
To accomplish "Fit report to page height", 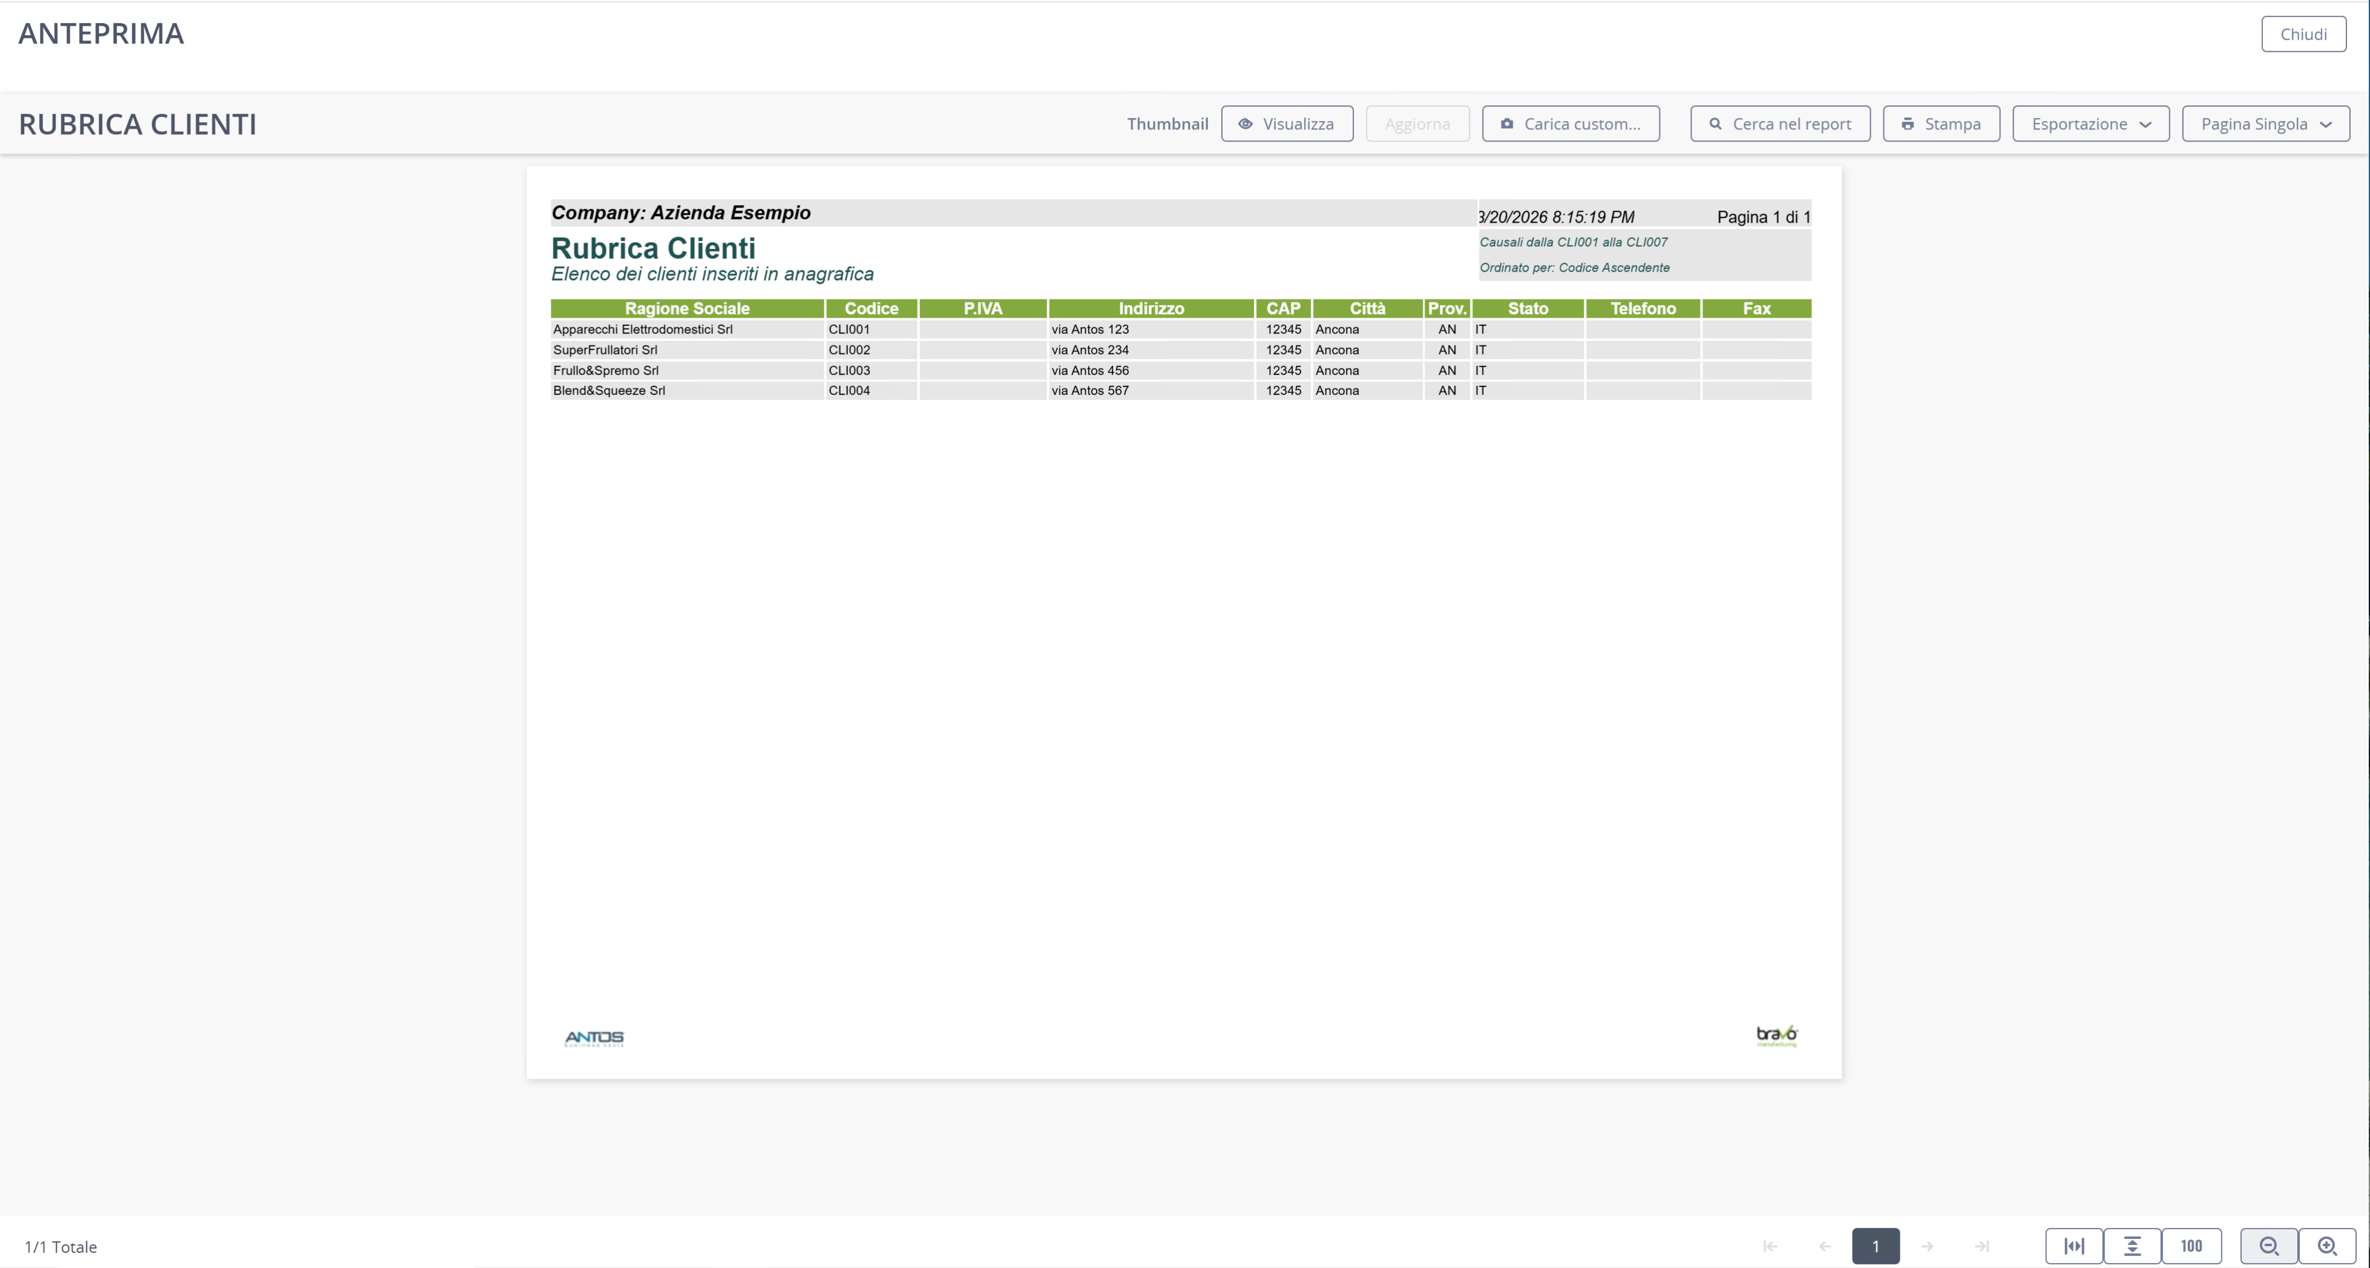I will [x=2132, y=1246].
